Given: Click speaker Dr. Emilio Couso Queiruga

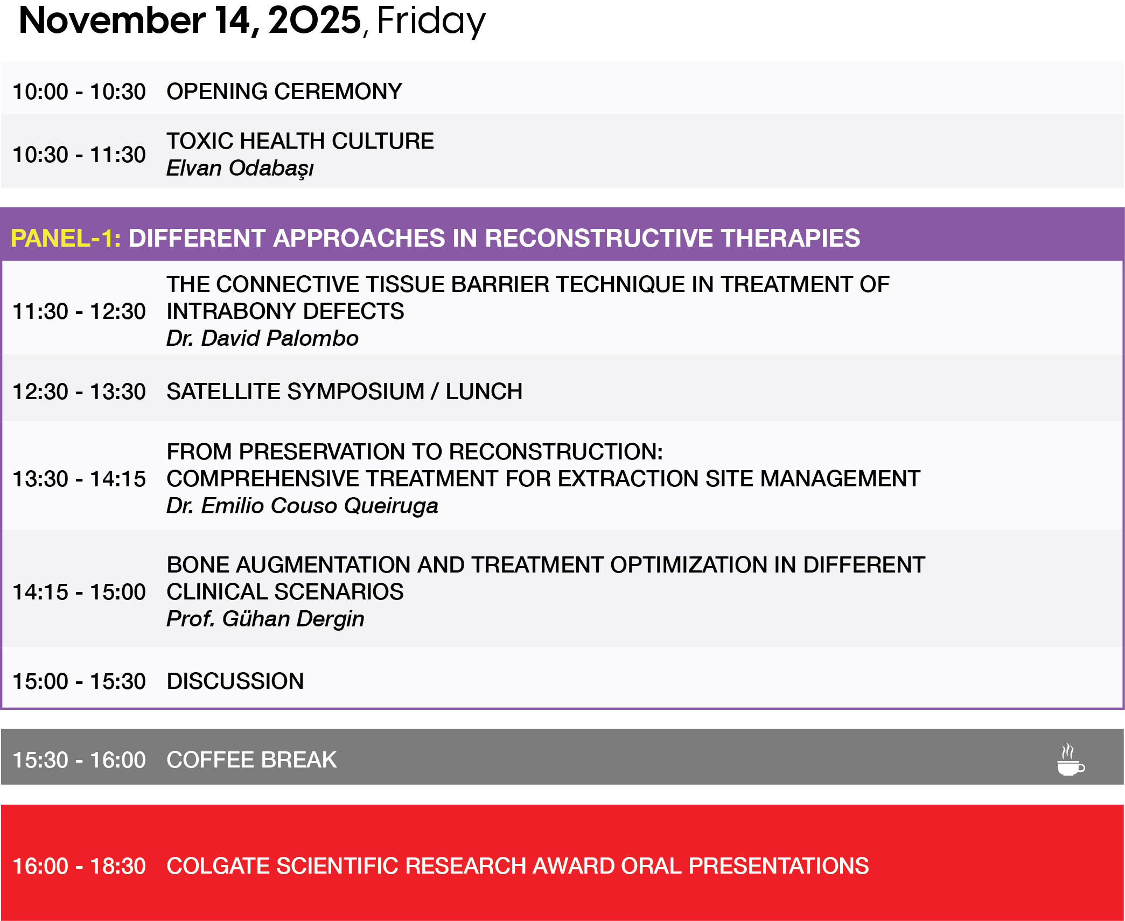Looking at the screenshot, I should click(302, 506).
